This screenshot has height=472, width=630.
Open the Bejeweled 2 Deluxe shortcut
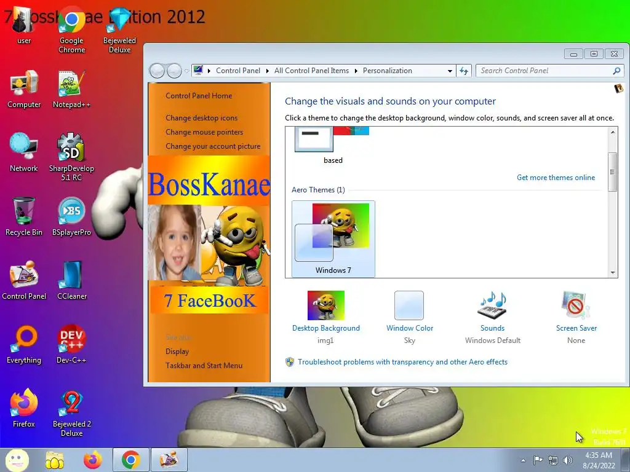tap(71, 412)
